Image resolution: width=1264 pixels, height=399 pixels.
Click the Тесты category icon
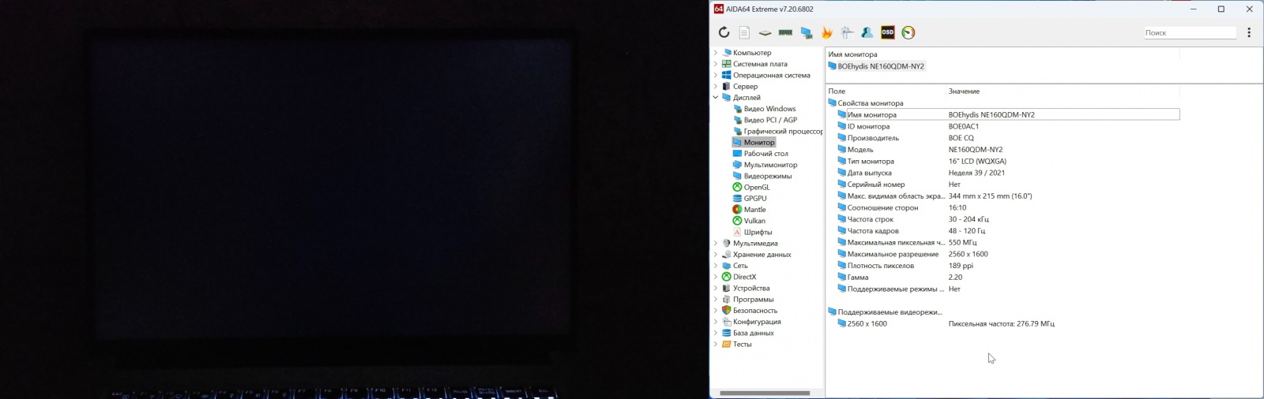point(726,345)
